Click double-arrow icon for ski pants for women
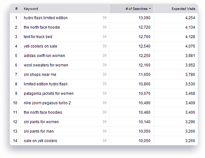The height and width of the screenshot is (158, 205). (105, 122)
